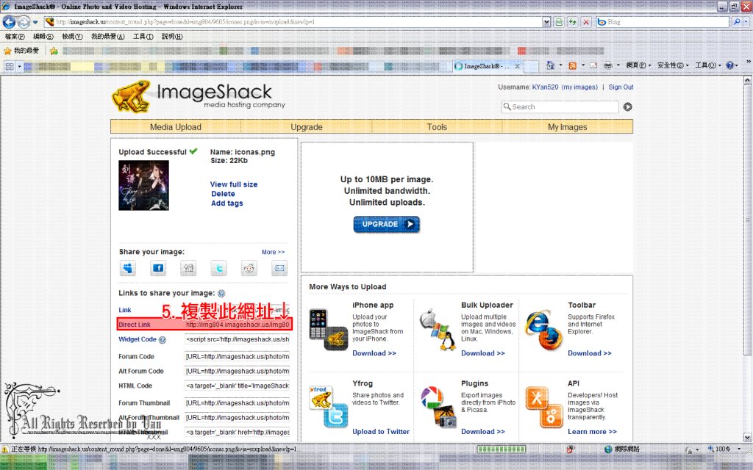Viewport: 753px width, 470px height.
Task: Click the browser Refresh button
Action: pos(572,22)
